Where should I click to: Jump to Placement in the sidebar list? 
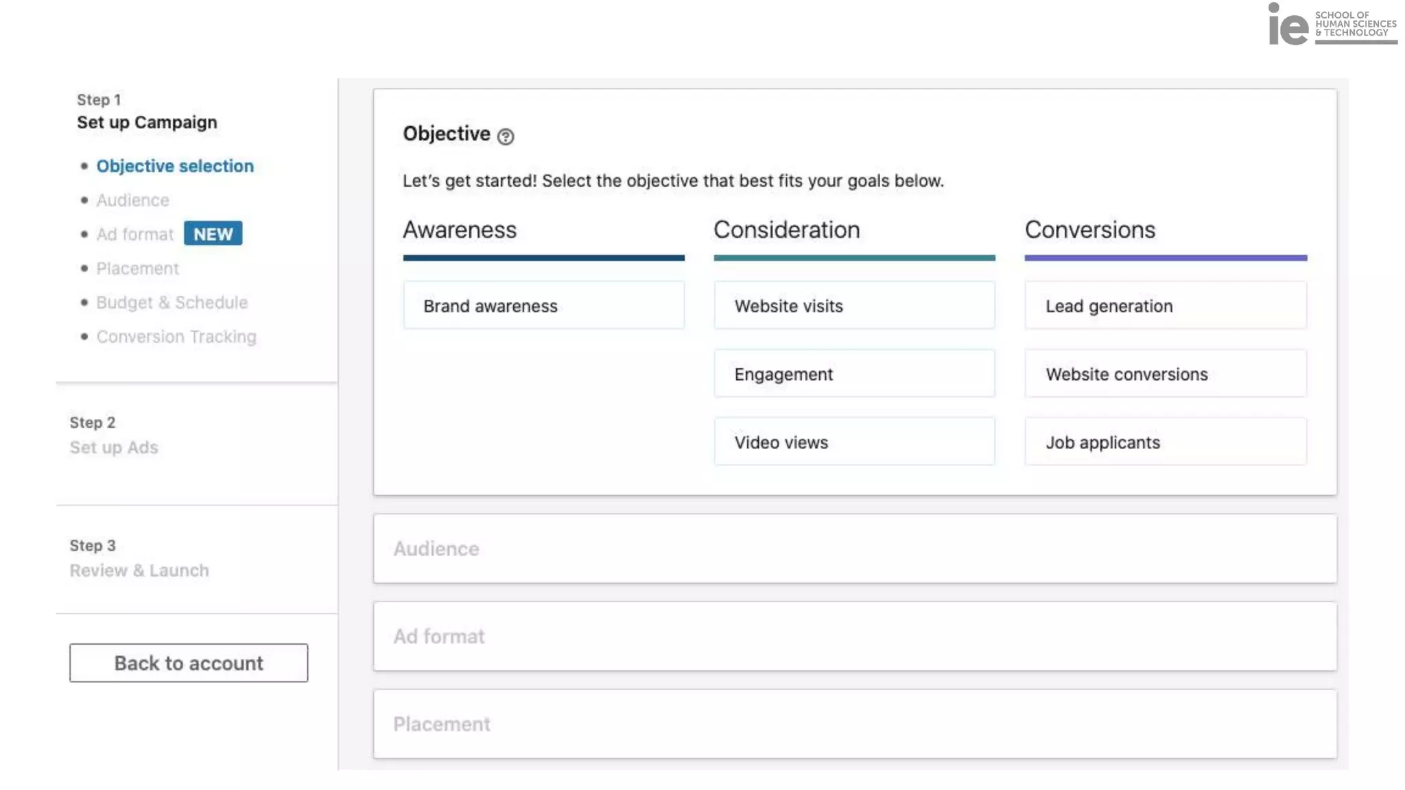(137, 269)
